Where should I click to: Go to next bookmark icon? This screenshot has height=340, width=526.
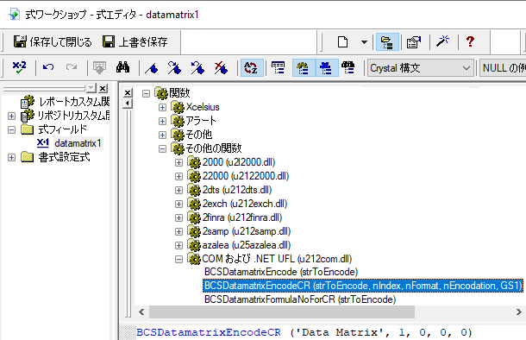point(174,68)
